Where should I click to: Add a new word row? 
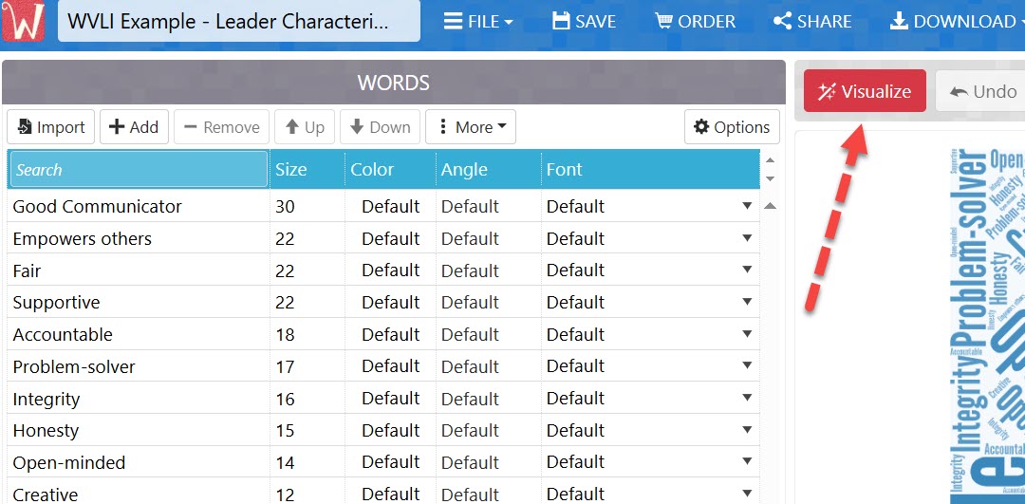pyautogui.click(x=134, y=127)
